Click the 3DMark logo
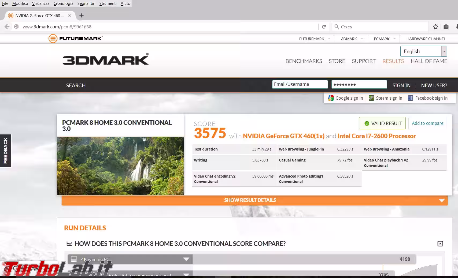Screen dimensions: 458x278 click(x=105, y=59)
